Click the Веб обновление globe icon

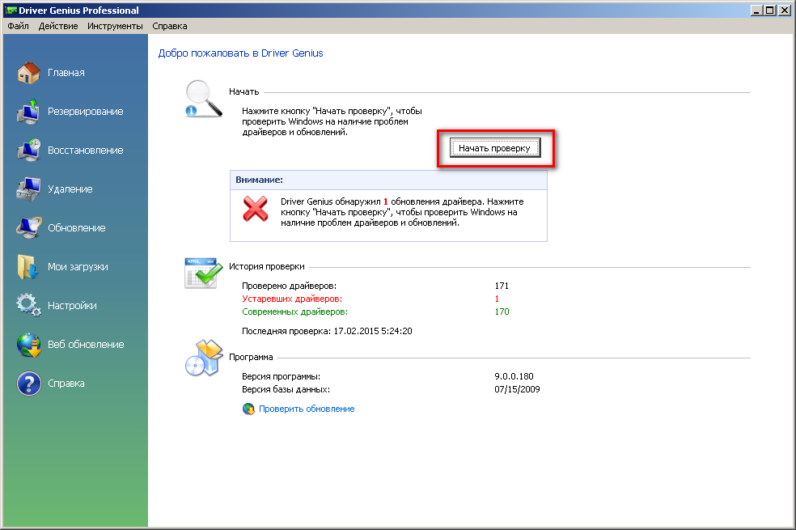(x=28, y=345)
